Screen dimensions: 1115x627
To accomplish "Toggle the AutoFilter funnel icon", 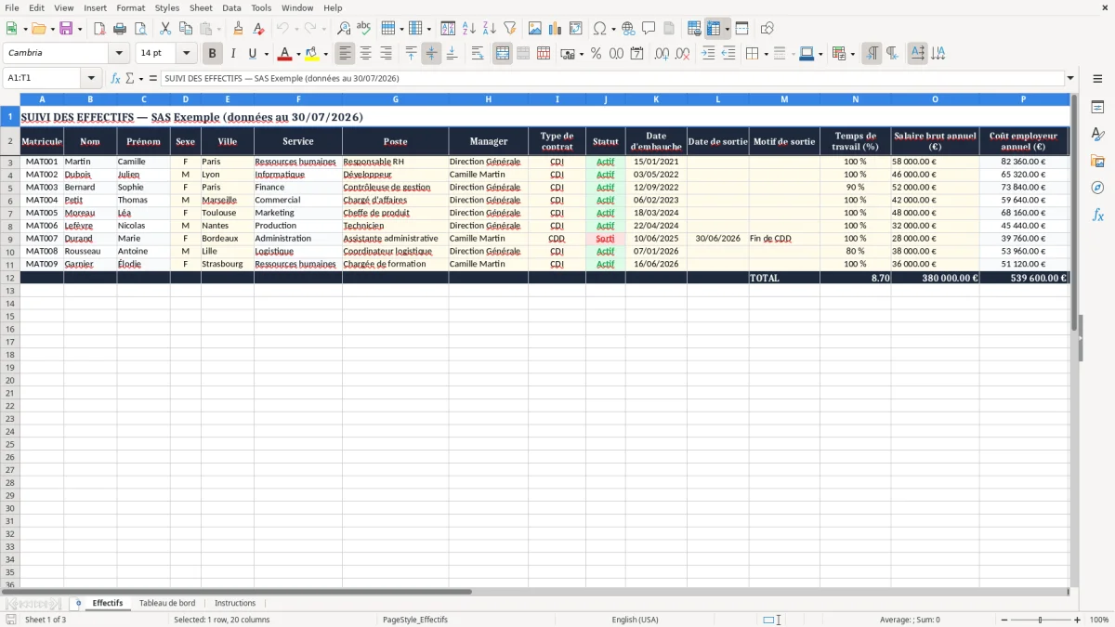I will (x=510, y=29).
